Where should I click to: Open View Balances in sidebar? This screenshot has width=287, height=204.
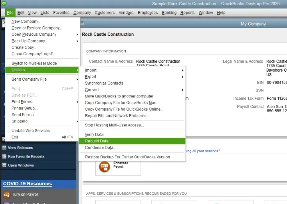(x=20, y=148)
